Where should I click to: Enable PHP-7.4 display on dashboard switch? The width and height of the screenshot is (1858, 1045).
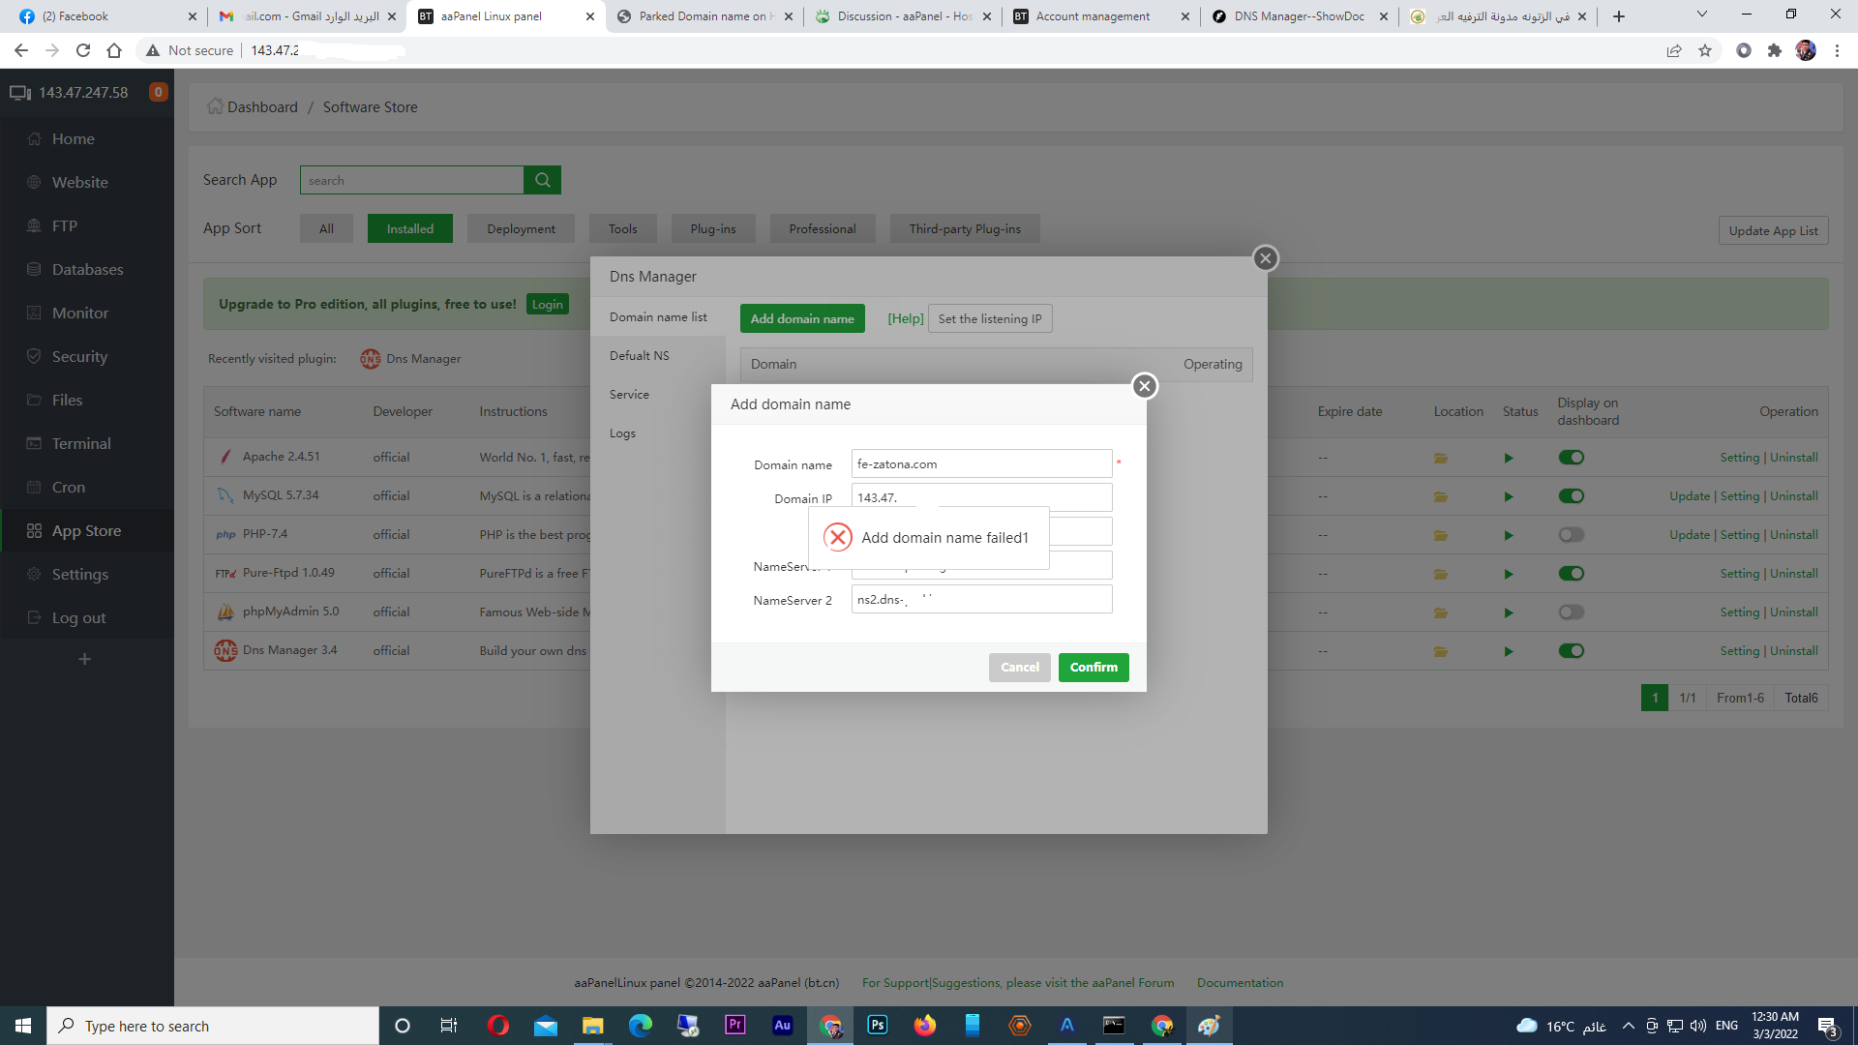pos(1571,535)
